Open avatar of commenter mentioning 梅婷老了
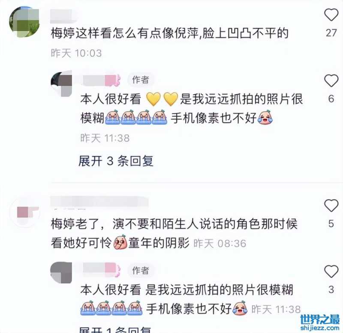The height and width of the screenshot is (333, 343). (25, 212)
